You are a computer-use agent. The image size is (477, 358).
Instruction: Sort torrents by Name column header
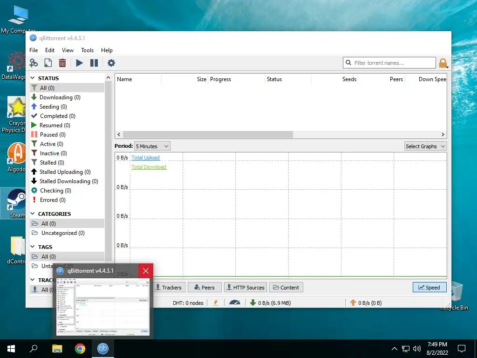point(138,79)
